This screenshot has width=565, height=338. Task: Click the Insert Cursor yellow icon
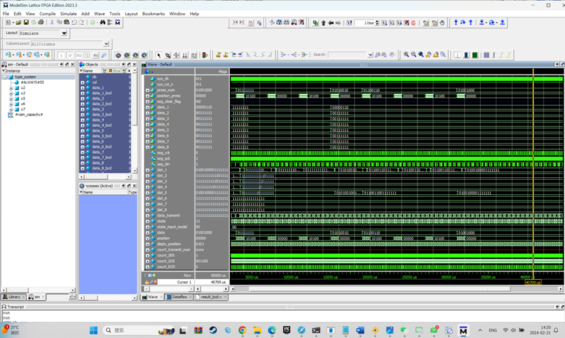click(x=218, y=55)
